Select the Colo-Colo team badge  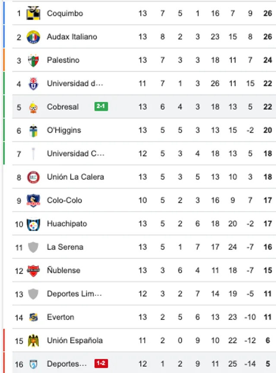click(x=34, y=200)
